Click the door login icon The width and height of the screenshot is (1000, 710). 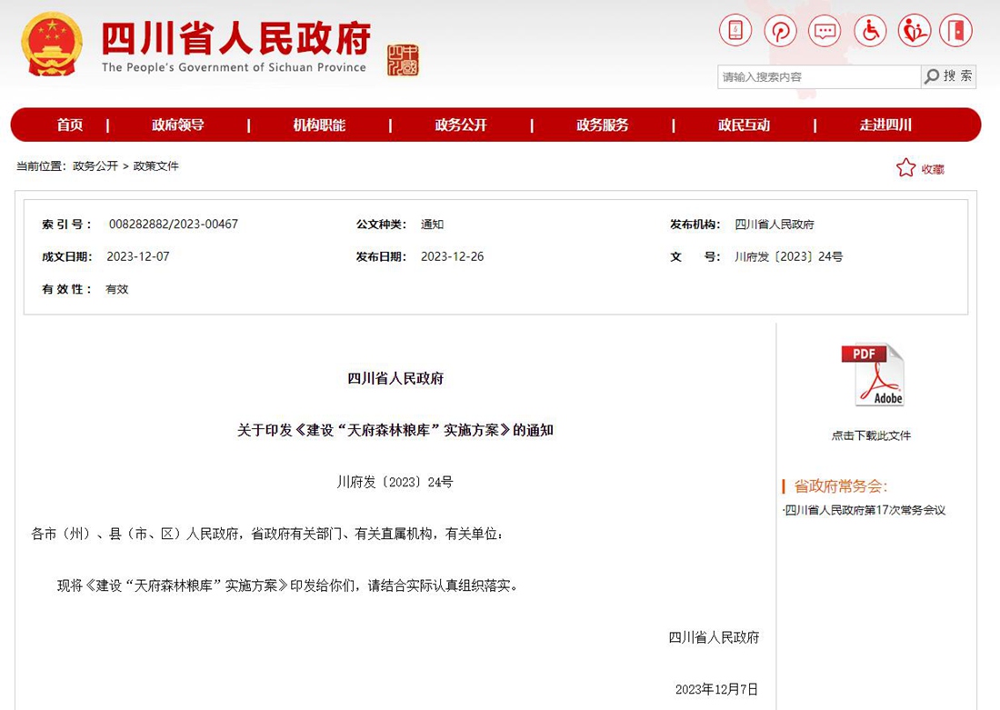tap(955, 30)
